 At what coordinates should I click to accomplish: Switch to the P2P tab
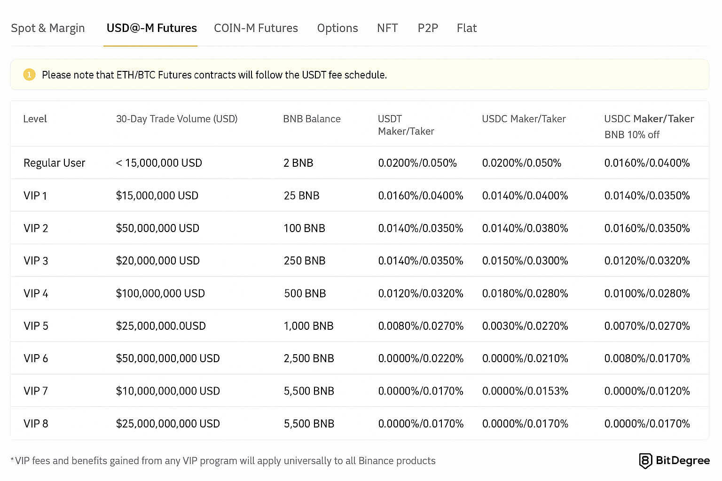click(x=428, y=28)
